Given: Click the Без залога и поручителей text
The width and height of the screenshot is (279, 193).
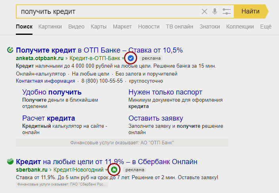Looking at the screenshot, I should (x=146, y=74).
